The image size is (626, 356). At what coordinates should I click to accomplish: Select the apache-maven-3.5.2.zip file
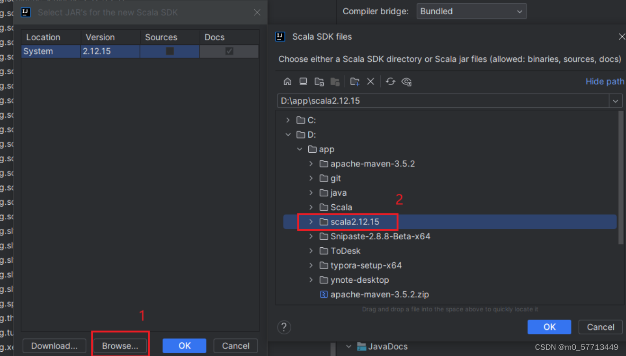(x=380, y=294)
